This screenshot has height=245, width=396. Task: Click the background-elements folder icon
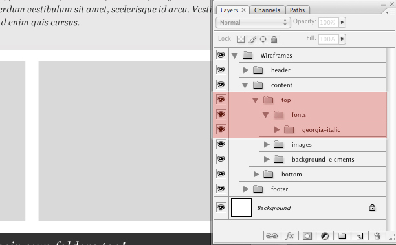[278, 159]
